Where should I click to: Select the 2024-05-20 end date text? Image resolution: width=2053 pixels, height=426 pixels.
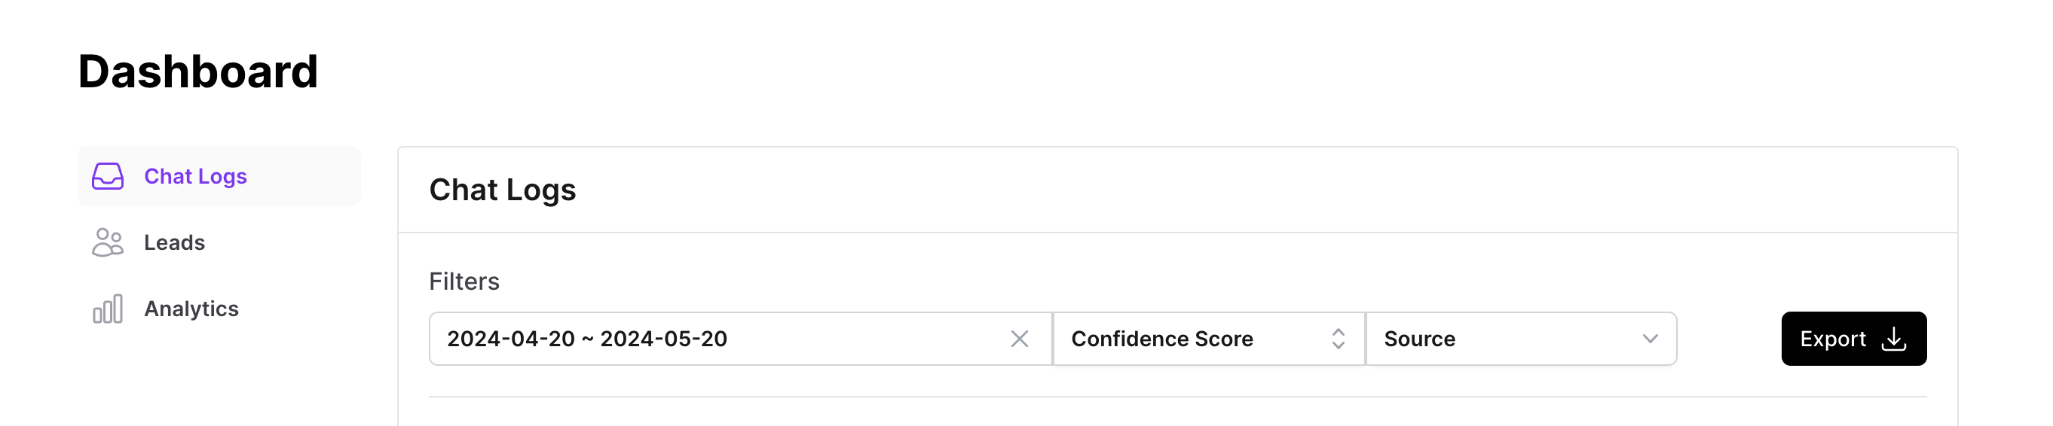click(x=663, y=339)
